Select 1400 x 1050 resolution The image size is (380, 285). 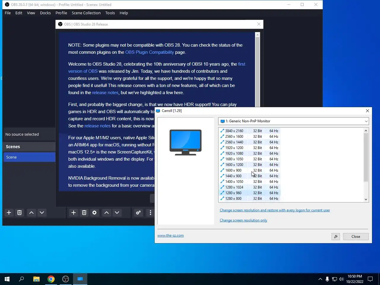[x=249, y=182]
